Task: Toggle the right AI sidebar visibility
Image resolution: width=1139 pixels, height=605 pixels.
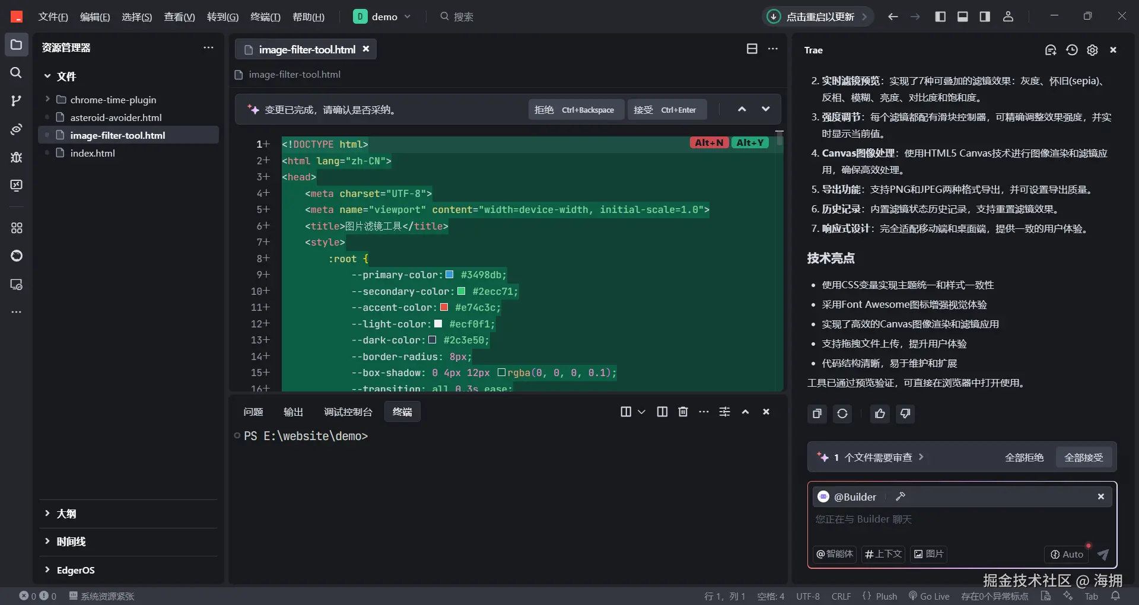Action: click(985, 17)
